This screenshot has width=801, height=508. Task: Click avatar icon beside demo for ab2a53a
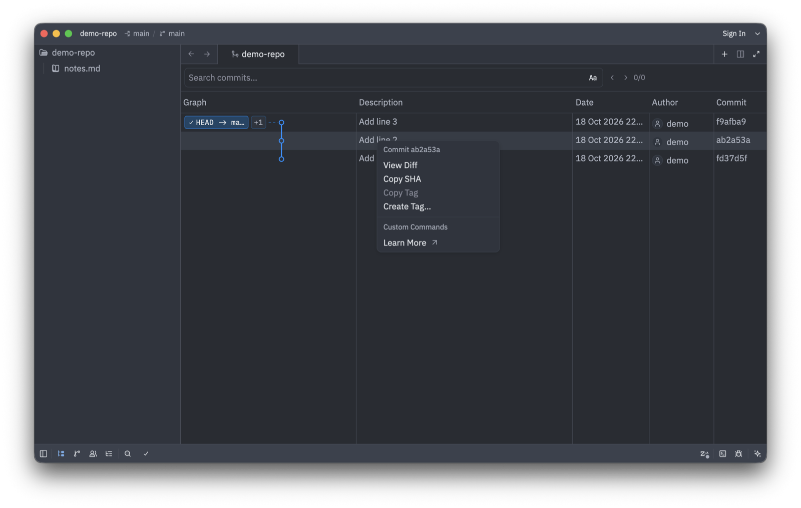[657, 142]
